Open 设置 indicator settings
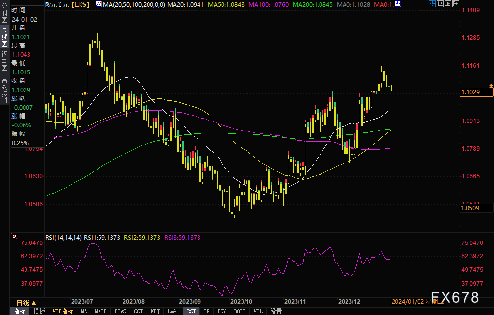The width and height of the screenshot is (494, 315). point(276,311)
